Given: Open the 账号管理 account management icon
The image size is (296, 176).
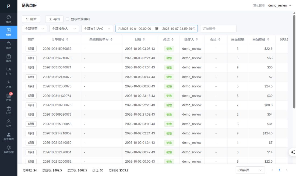Looking at the screenshot, I should [9, 137].
